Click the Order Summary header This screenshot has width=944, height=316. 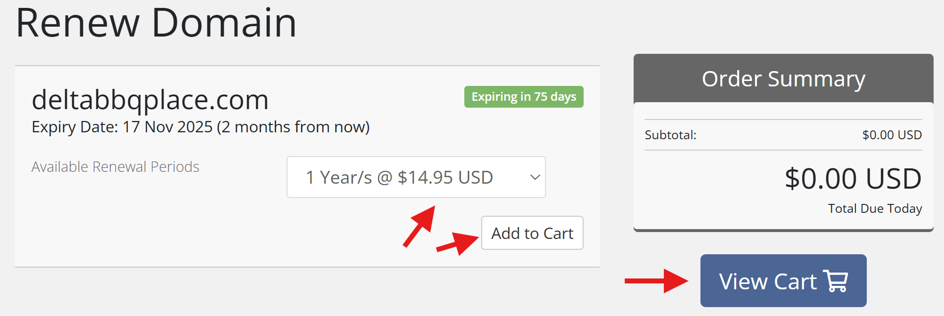pos(783,79)
